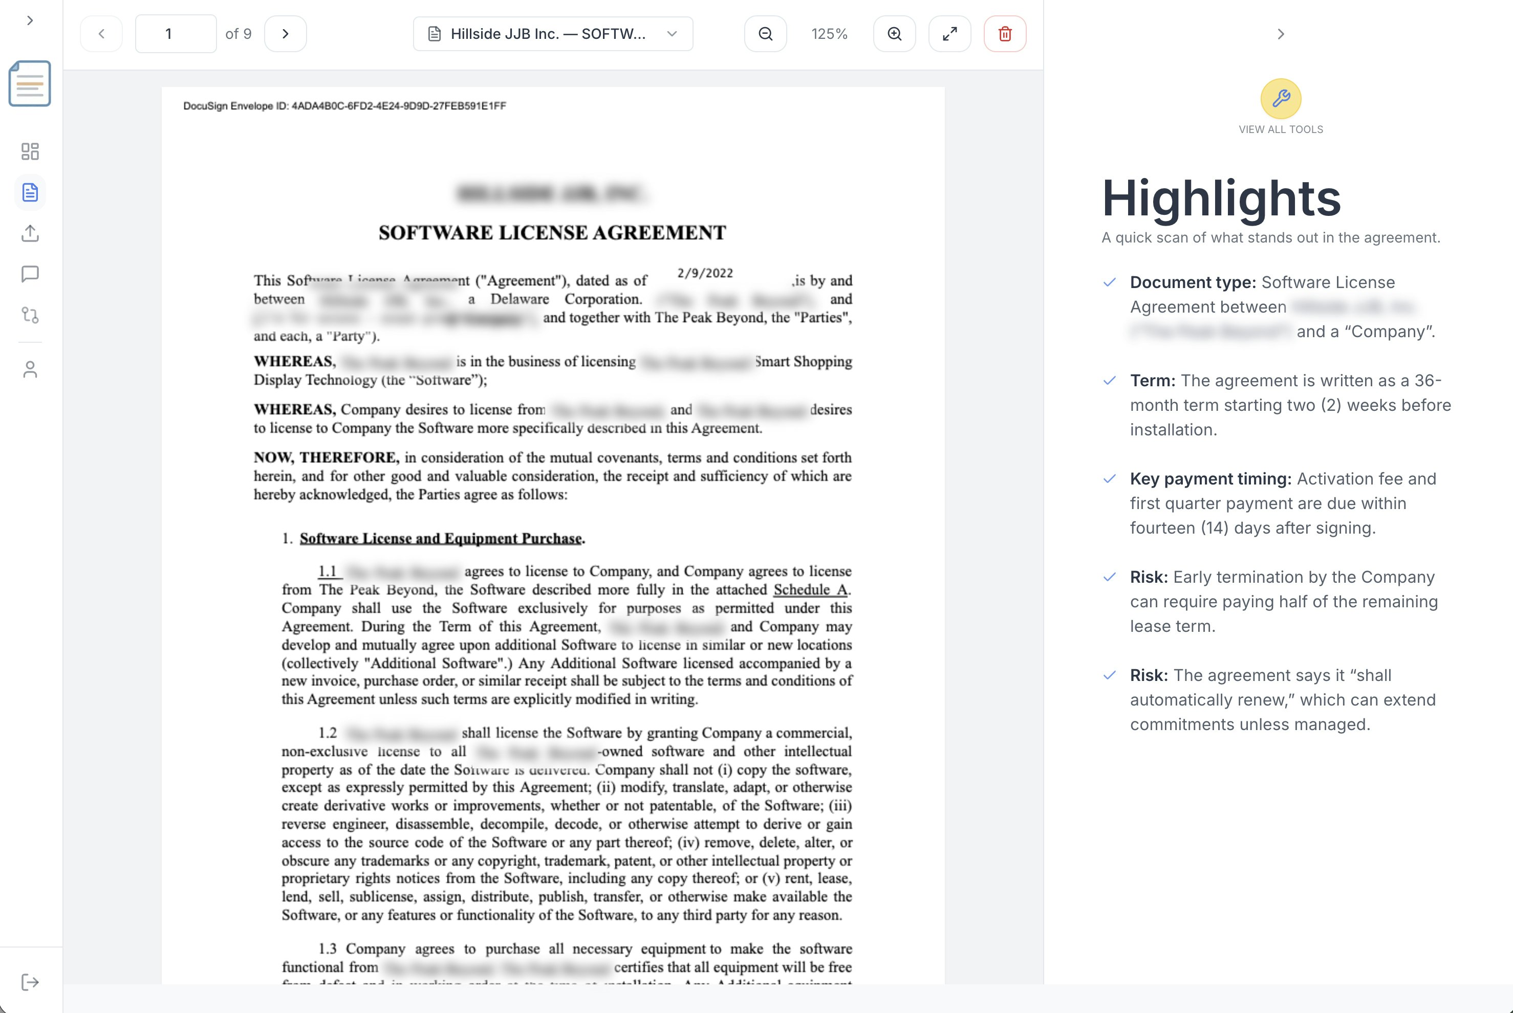Viewport: 1513px width, 1013px height.
Task: Open the user profile icon in sidebar
Action: click(30, 368)
